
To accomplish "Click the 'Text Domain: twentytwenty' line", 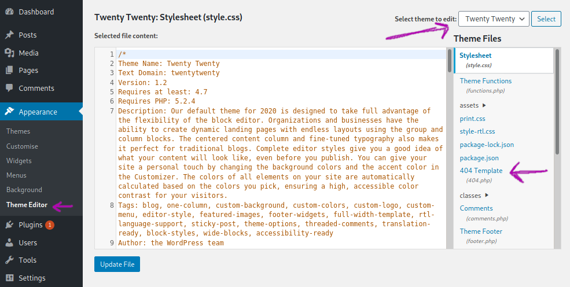I will [x=169, y=73].
